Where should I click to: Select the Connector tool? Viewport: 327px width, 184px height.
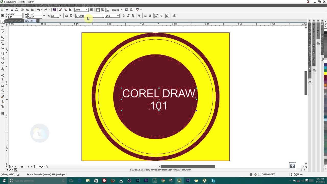click(x=3, y=80)
